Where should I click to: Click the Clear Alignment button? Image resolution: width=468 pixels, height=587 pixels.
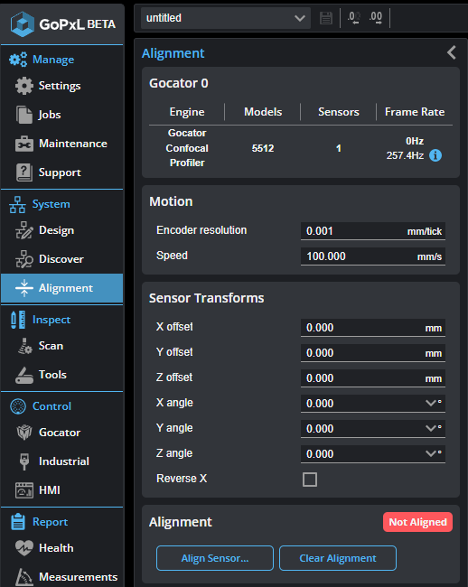[x=338, y=558]
